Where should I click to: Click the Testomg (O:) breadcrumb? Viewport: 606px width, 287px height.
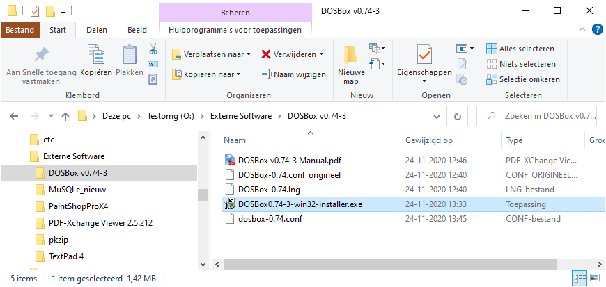point(172,116)
